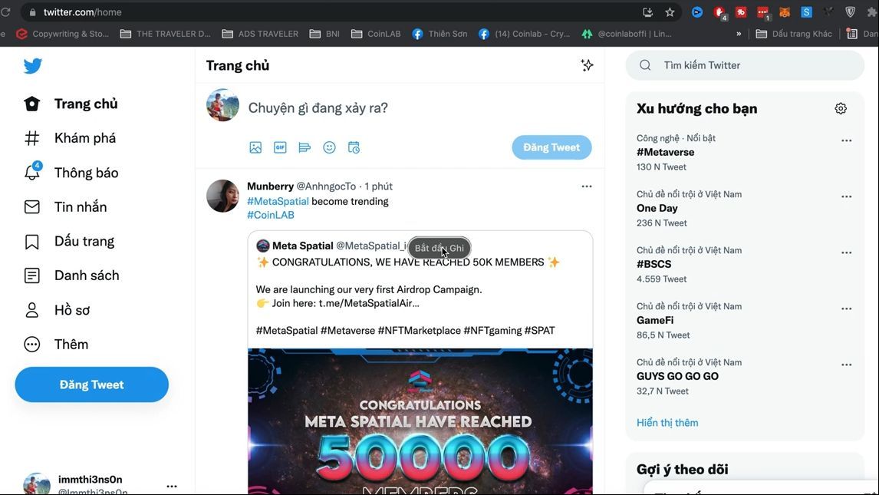Image resolution: width=879 pixels, height=495 pixels.
Task: Bookmark this page with star icon
Action: click(x=670, y=12)
